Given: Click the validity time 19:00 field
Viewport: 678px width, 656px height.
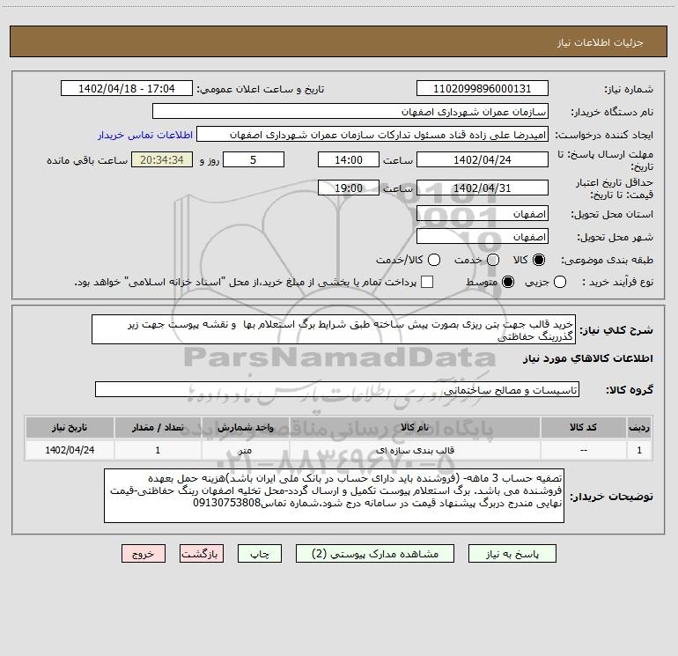Looking at the screenshot, I should tap(349, 188).
